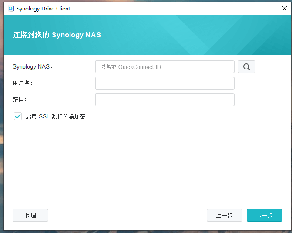Toggle the 启用 SSL 数据传输加密 checkbox
Viewport: 292px width, 233px height.
18,116
